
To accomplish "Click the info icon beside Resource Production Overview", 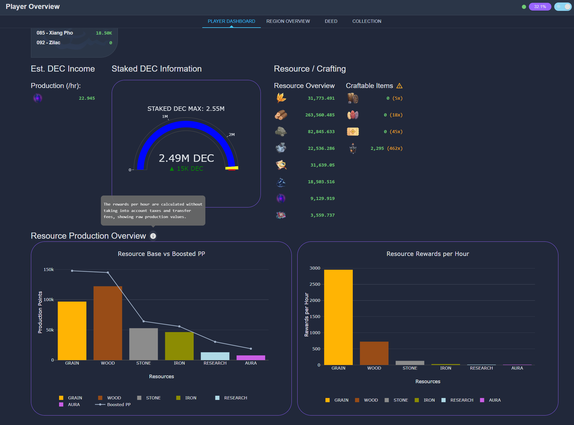I will pos(153,236).
